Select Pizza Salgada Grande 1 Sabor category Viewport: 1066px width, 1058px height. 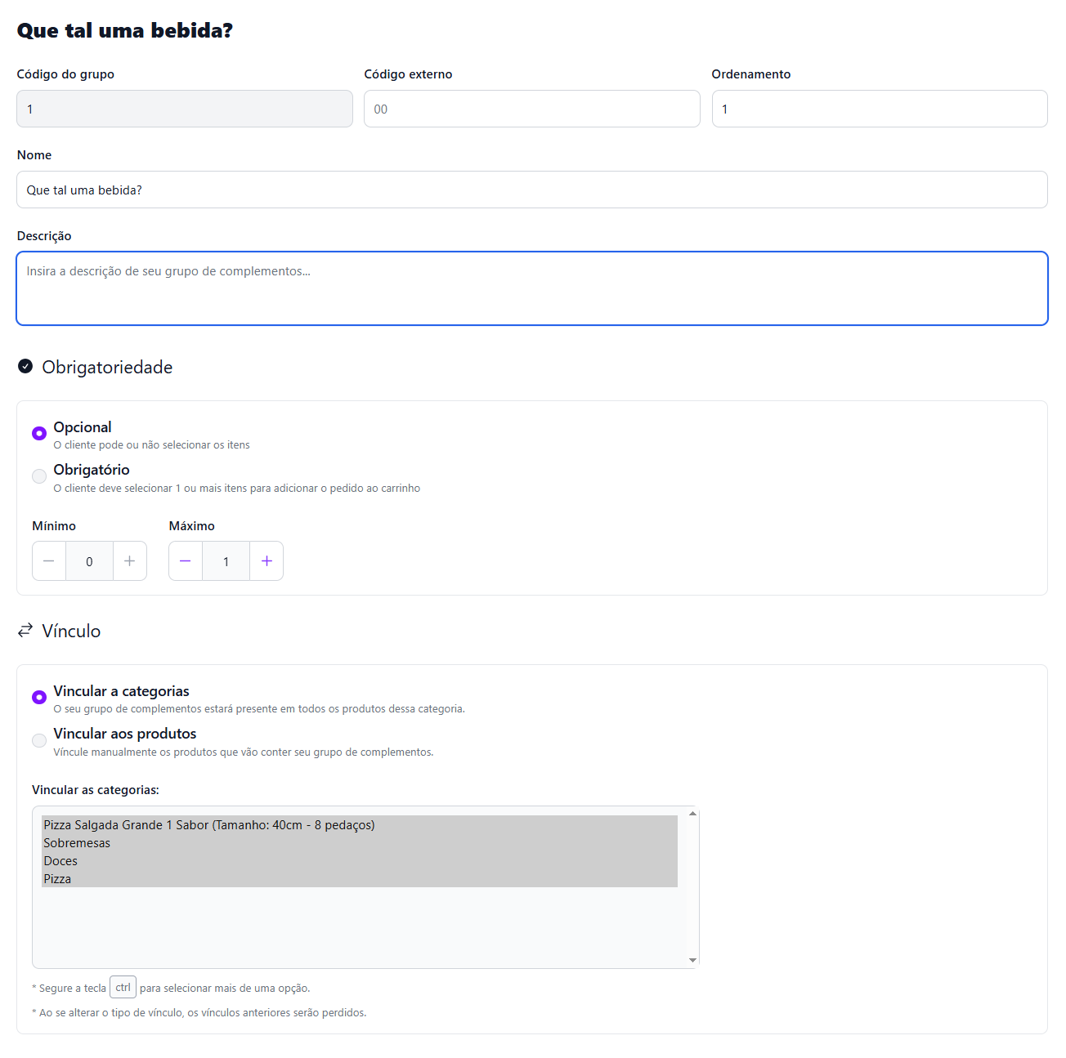click(209, 825)
